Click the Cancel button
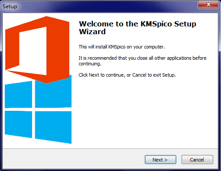221x171 pixels. point(197,160)
